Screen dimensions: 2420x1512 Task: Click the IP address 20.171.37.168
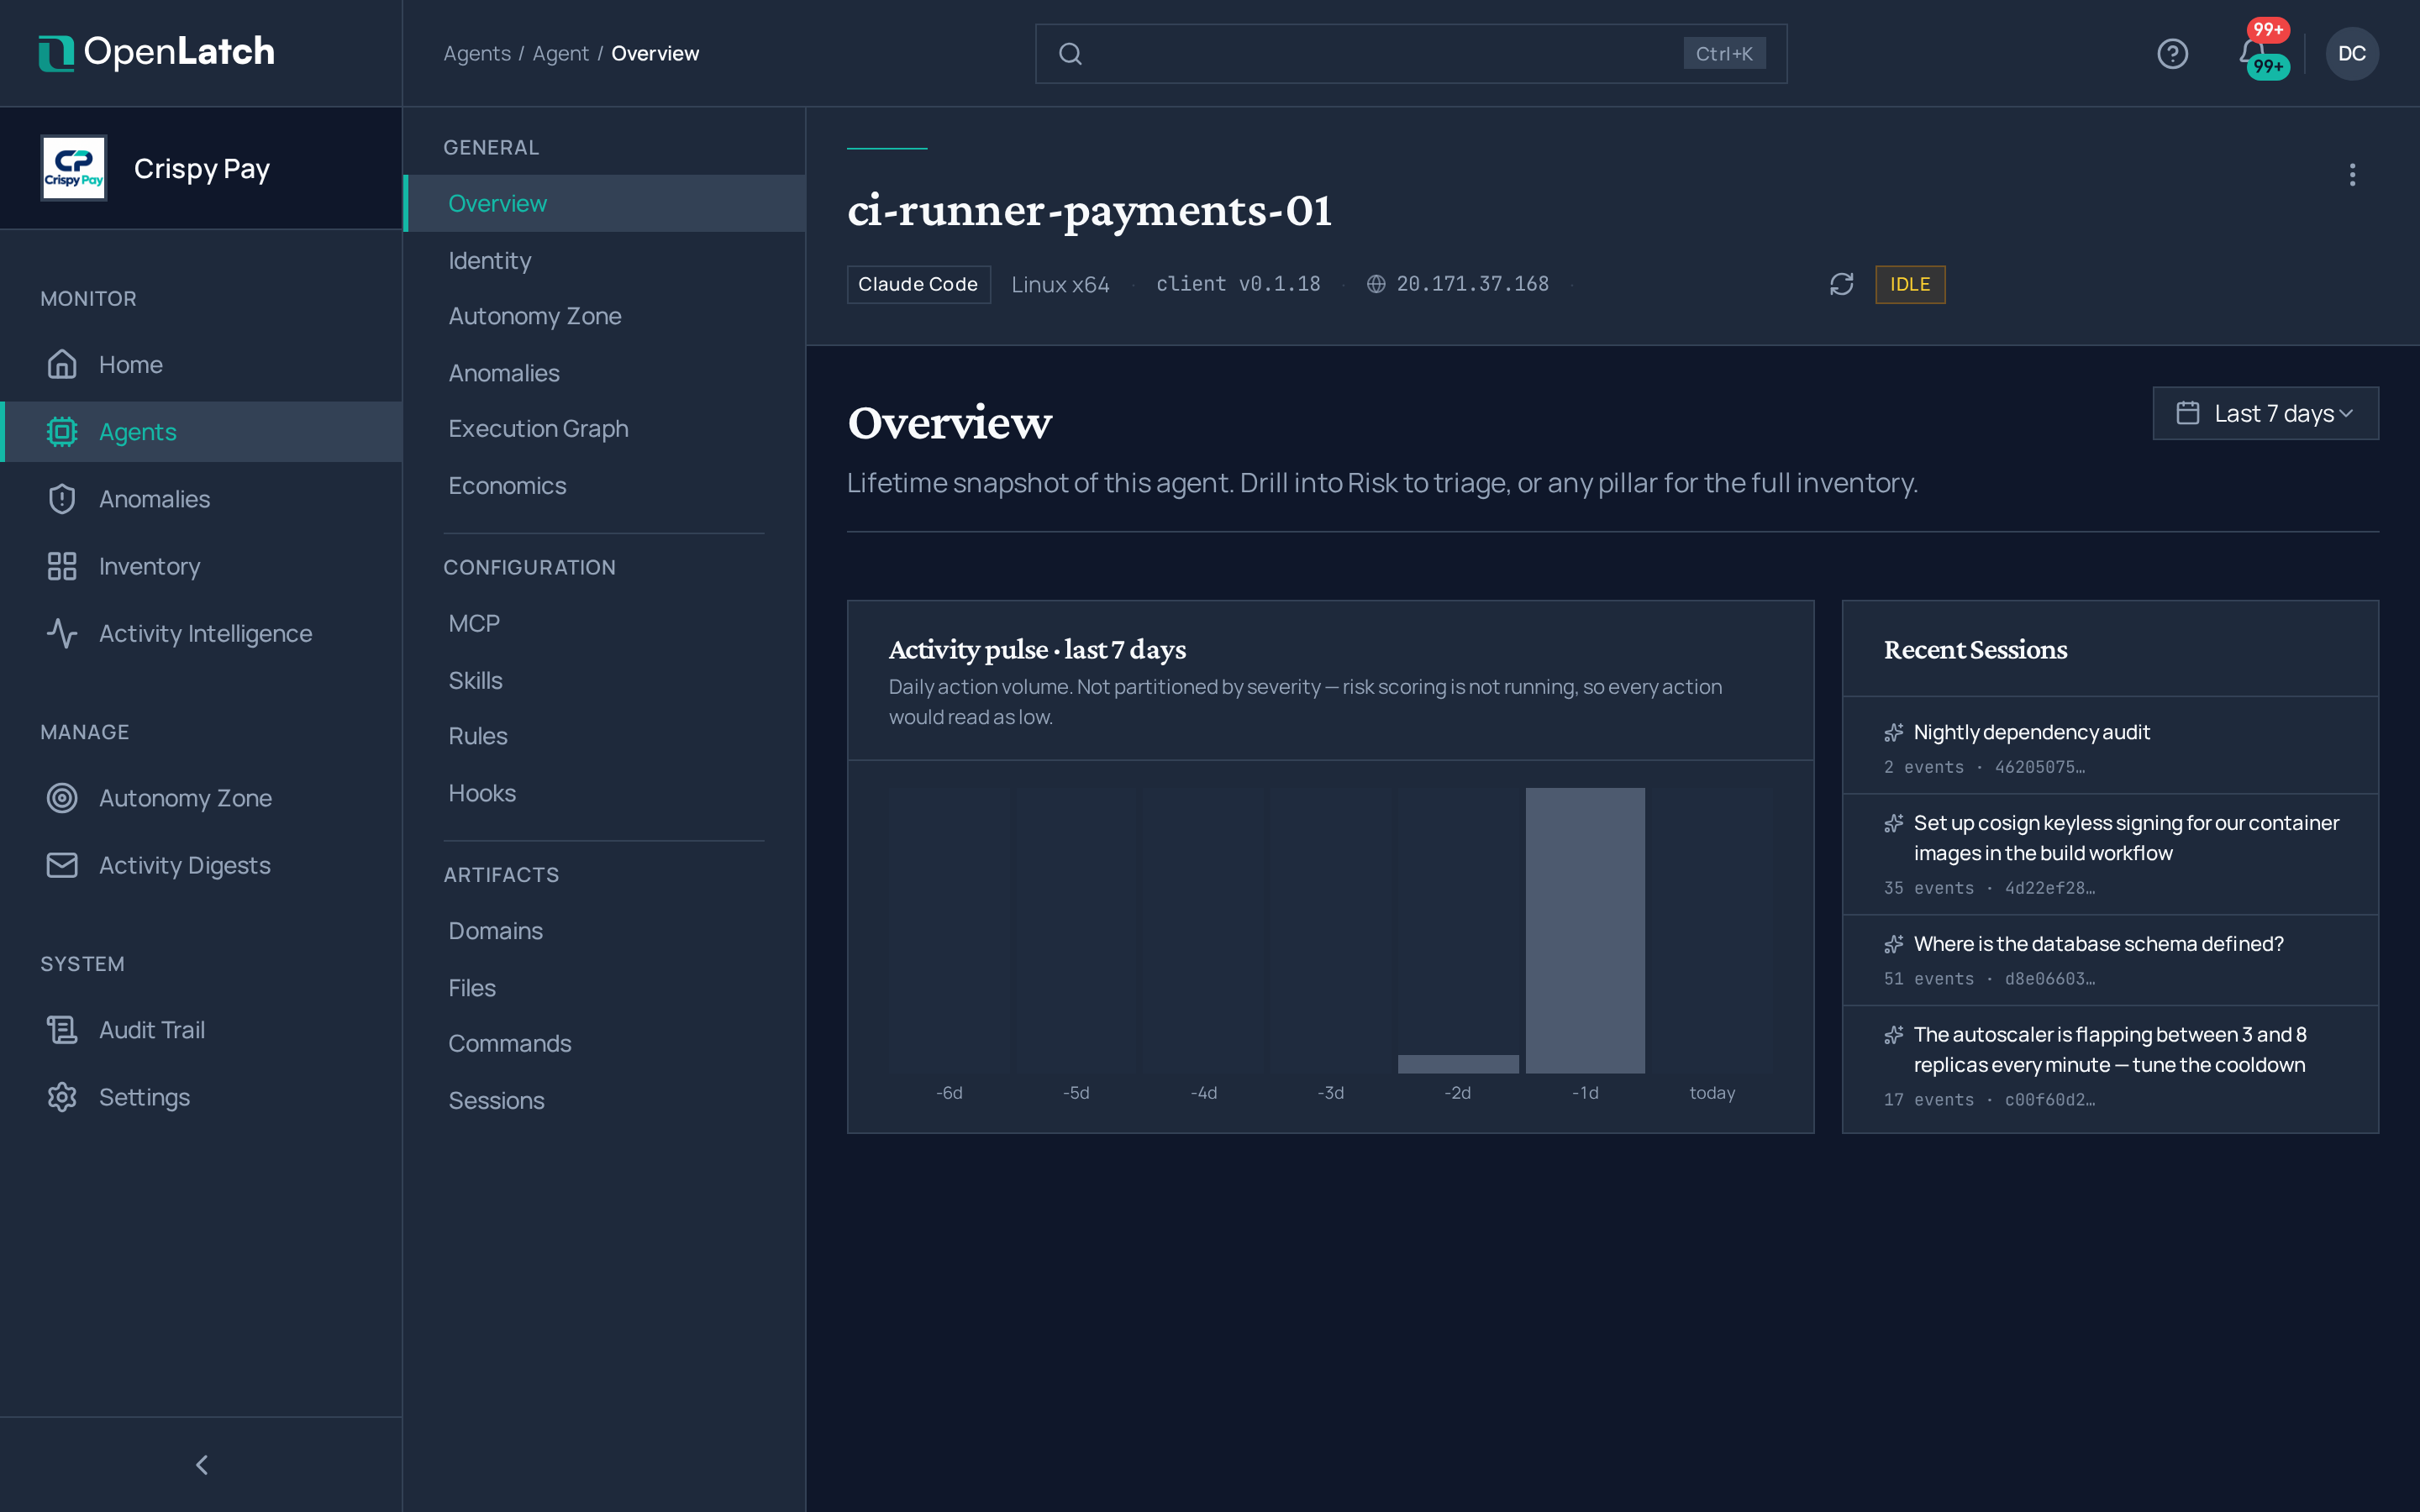1472,284
